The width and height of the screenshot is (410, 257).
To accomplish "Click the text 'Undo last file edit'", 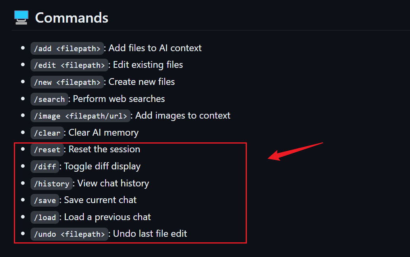I will click(x=150, y=234).
